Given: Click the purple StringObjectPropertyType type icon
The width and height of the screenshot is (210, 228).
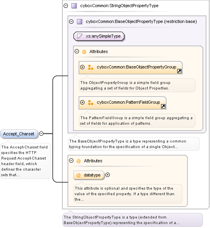Looking at the screenshot, I should point(74,6).
